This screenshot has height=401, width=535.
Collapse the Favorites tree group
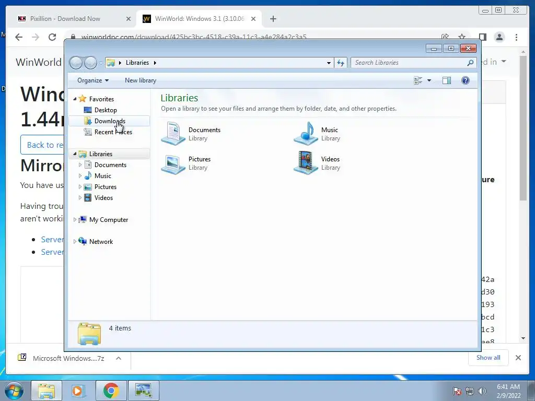75,99
